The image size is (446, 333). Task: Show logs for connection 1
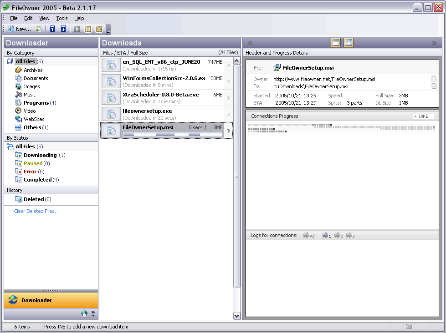click(x=327, y=236)
